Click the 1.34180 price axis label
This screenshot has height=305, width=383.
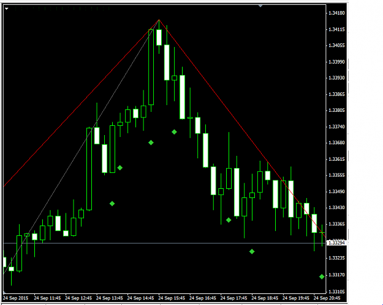[337, 13]
